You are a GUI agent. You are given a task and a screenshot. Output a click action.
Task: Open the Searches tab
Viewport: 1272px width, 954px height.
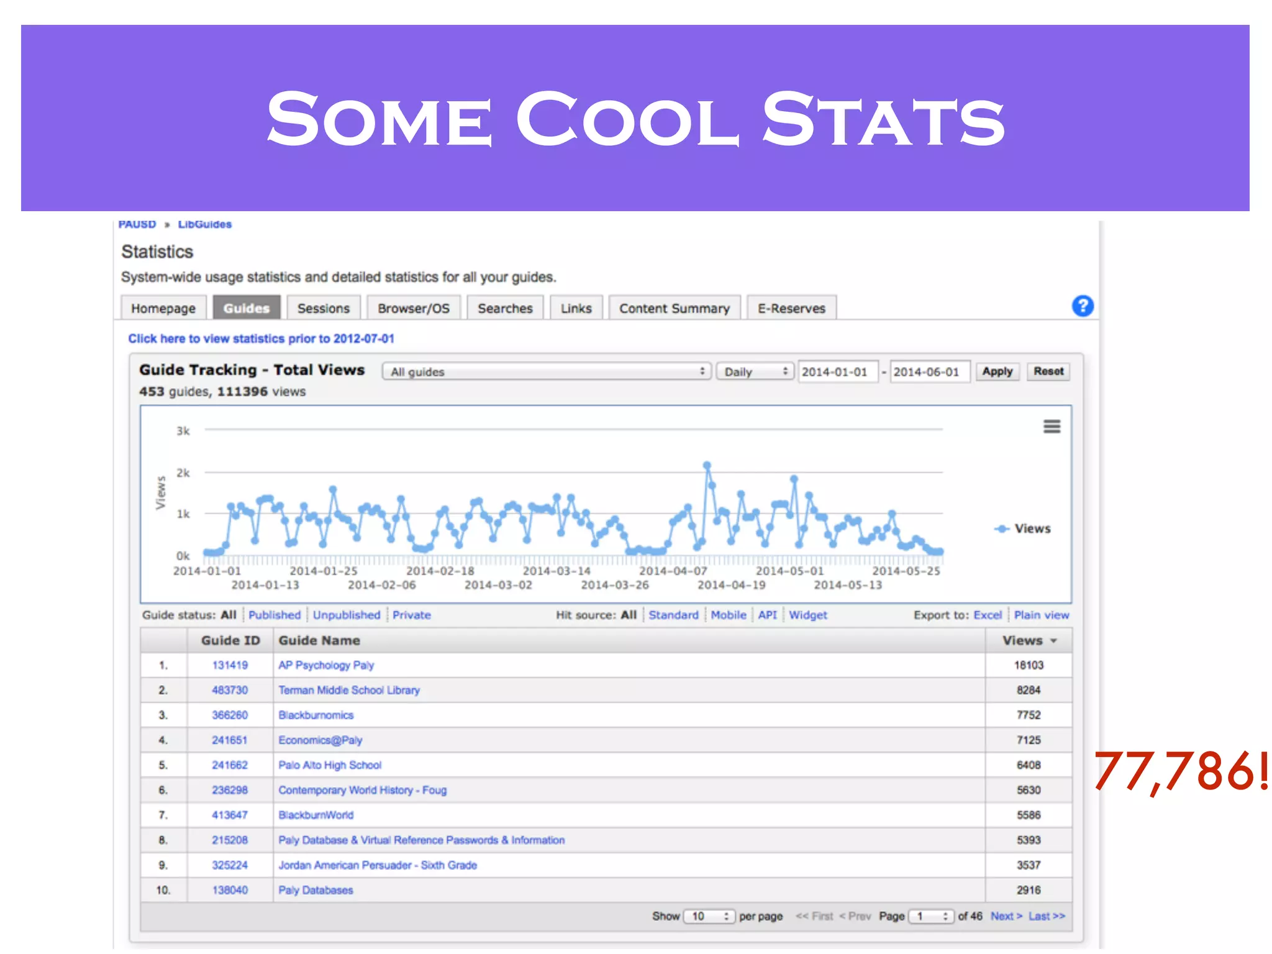[x=505, y=308]
